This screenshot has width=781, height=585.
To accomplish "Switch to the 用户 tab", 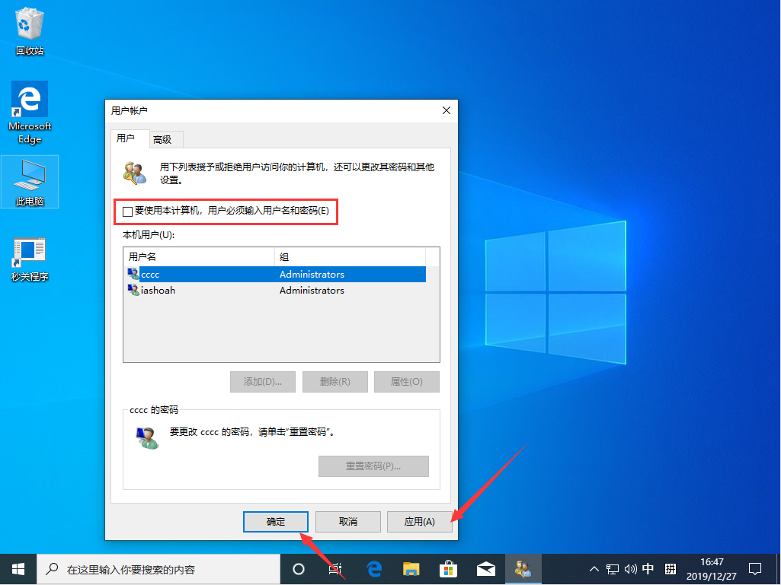I will (129, 139).
